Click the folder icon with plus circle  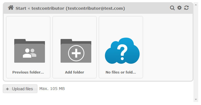76,51
